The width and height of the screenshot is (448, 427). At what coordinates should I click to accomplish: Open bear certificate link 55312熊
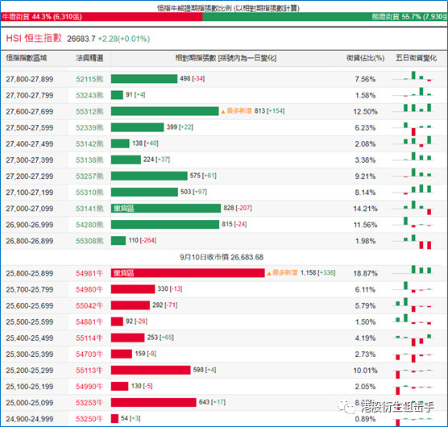89,111
